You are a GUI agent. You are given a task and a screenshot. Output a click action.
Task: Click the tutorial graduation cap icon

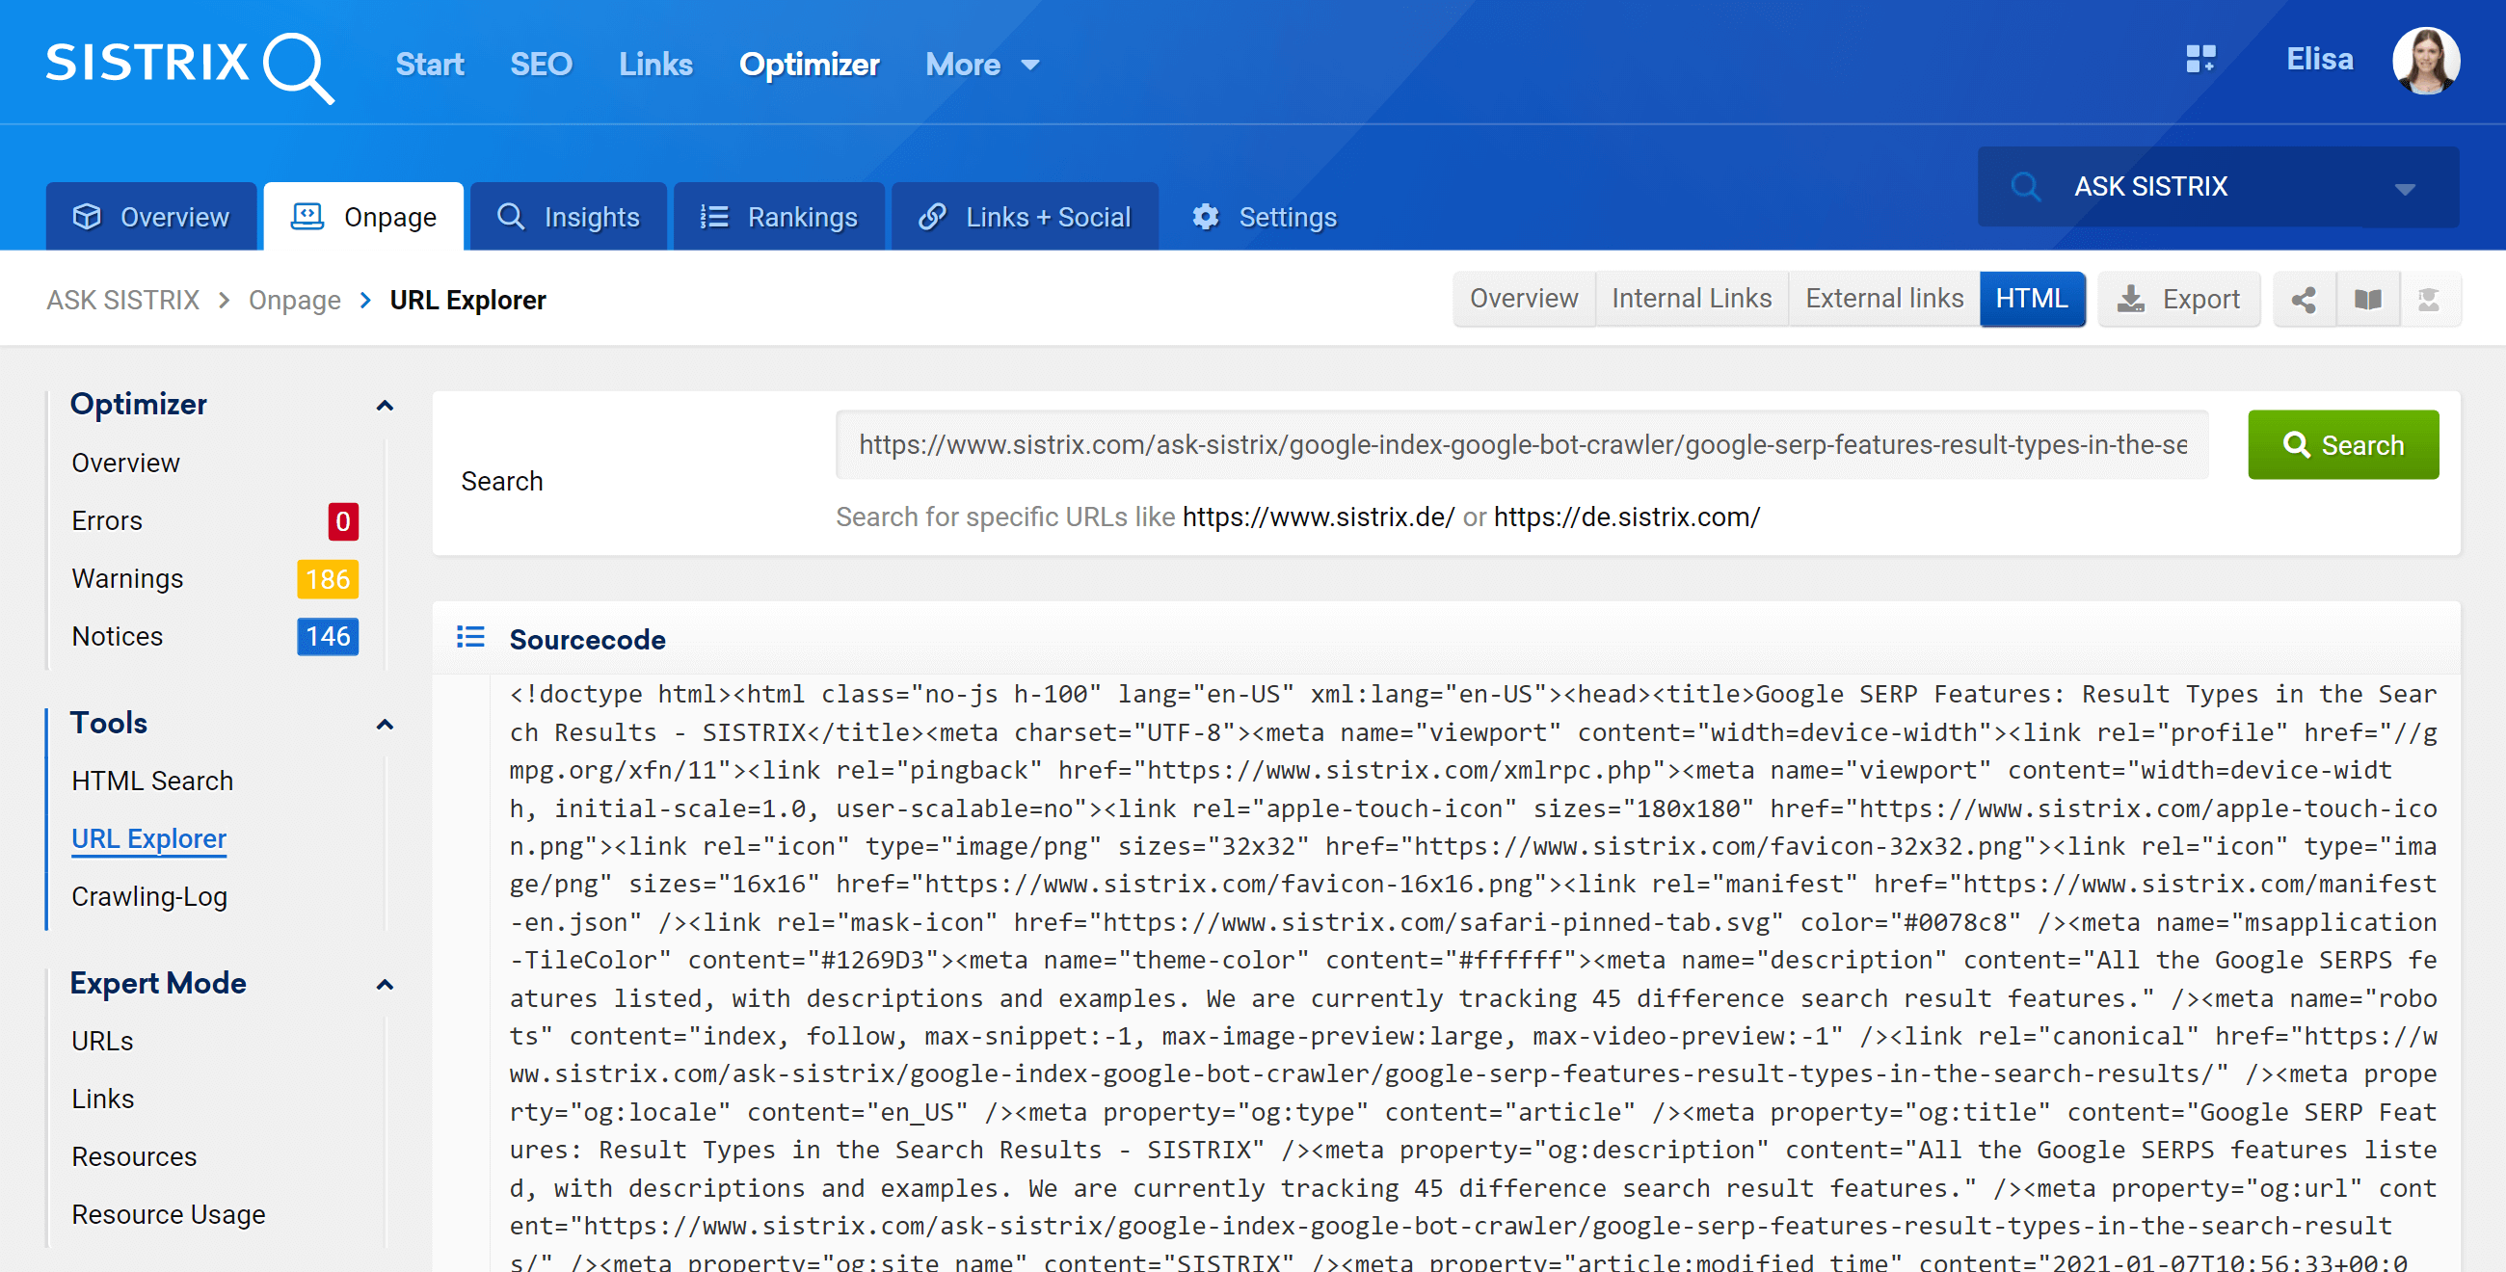pyautogui.click(x=2431, y=299)
